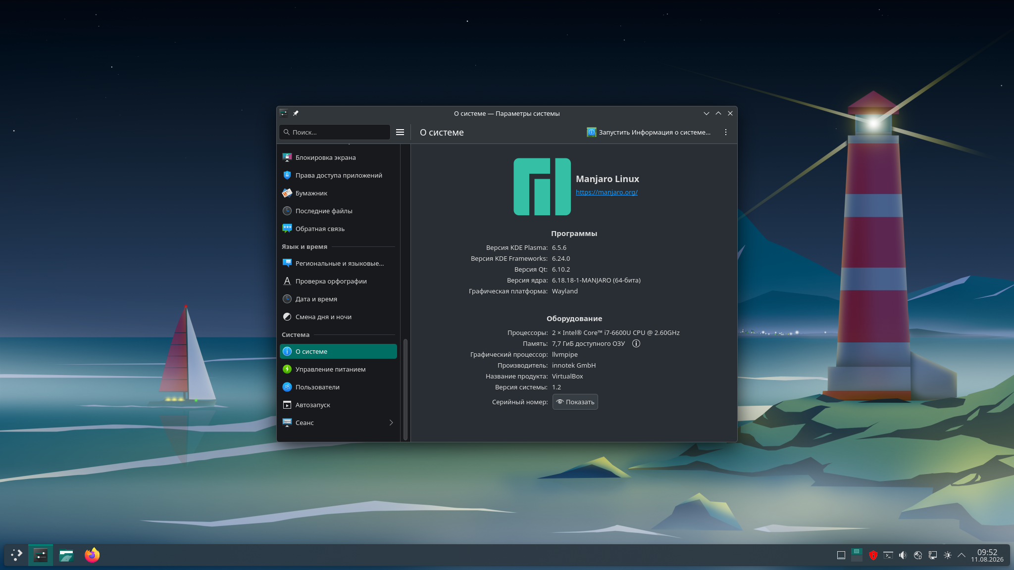Click the sidebar vertical scrollbar
The image size is (1014, 570).
pyautogui.click(x=406, y=389)
